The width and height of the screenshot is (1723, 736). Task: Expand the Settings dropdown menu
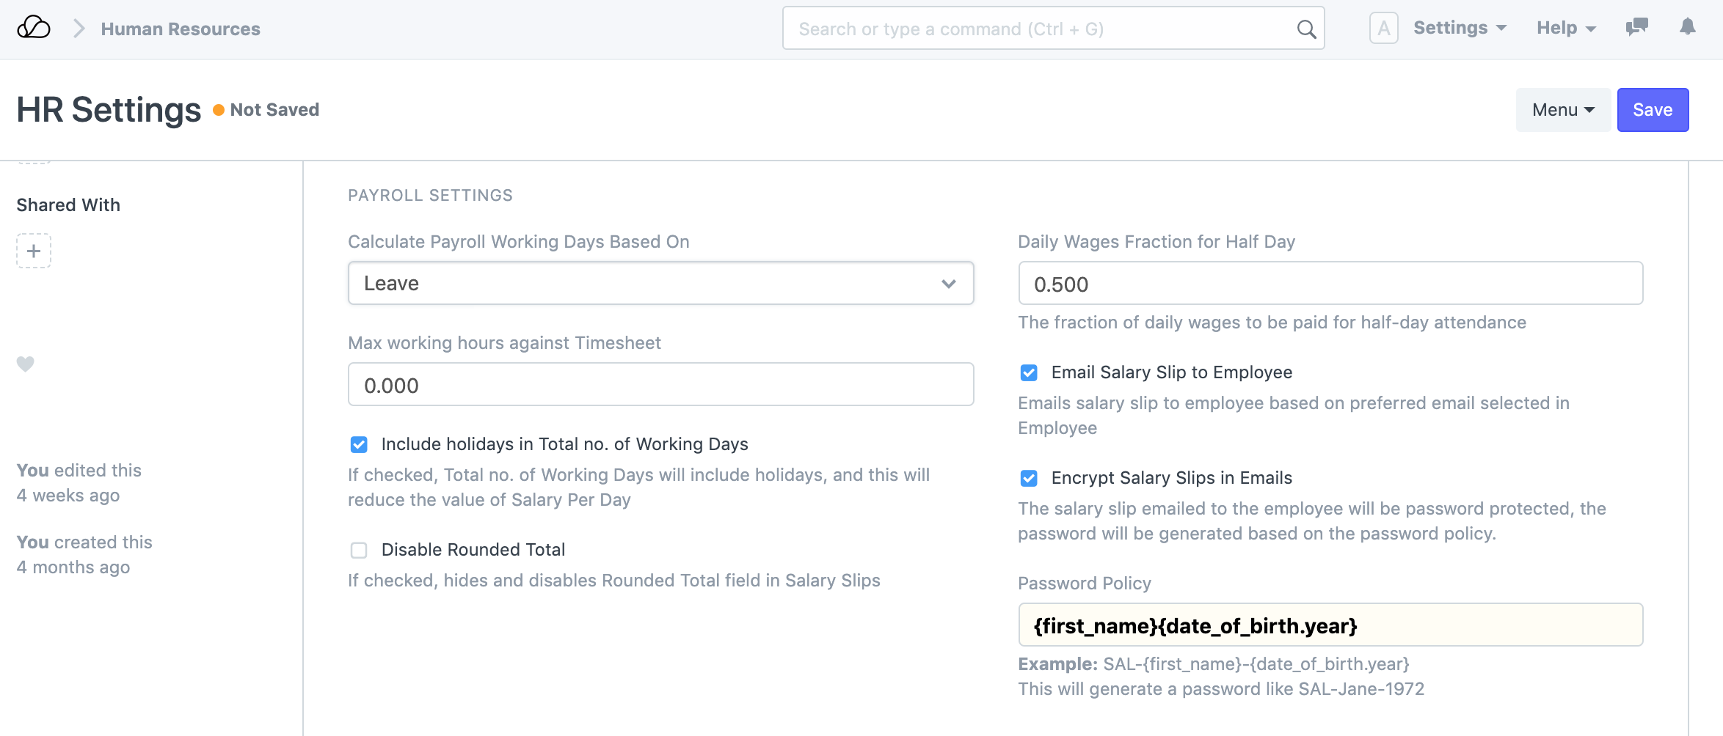1460,28
